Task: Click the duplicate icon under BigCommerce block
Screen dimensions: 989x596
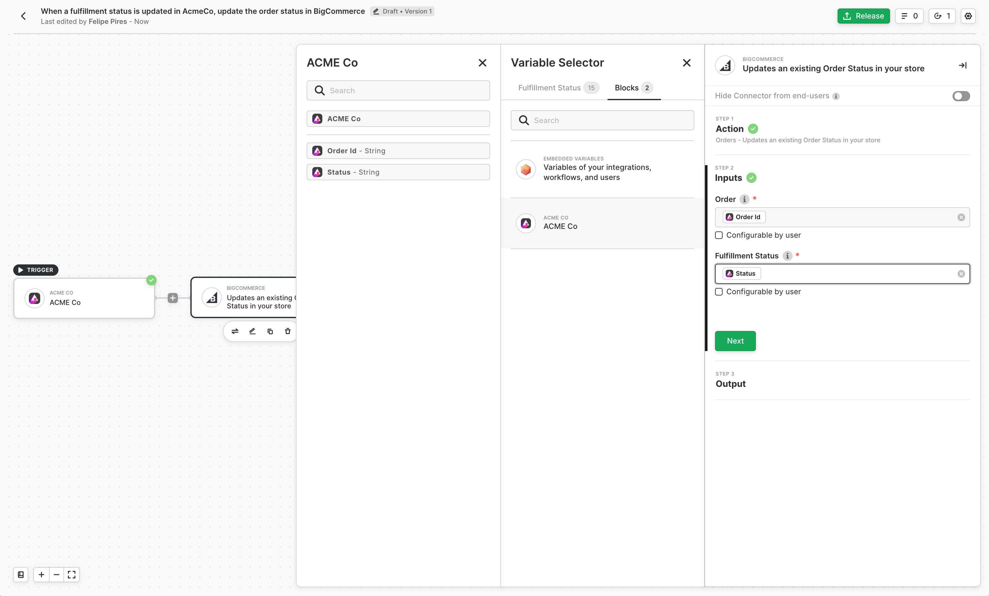Action: [x=270, y=331]
